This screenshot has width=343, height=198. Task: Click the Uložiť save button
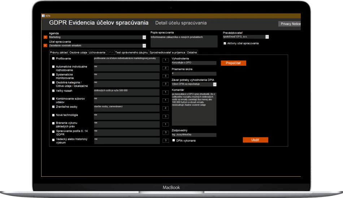click(255, 140)
